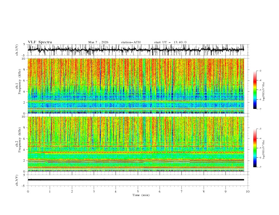Screen dimensions: 279x215
Task: Click inside the ch.1 spectrogram panel
Action: coord(136,86)
